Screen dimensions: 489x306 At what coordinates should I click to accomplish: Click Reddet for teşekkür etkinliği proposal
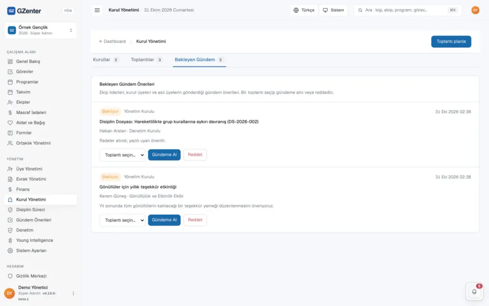[195, 220]
